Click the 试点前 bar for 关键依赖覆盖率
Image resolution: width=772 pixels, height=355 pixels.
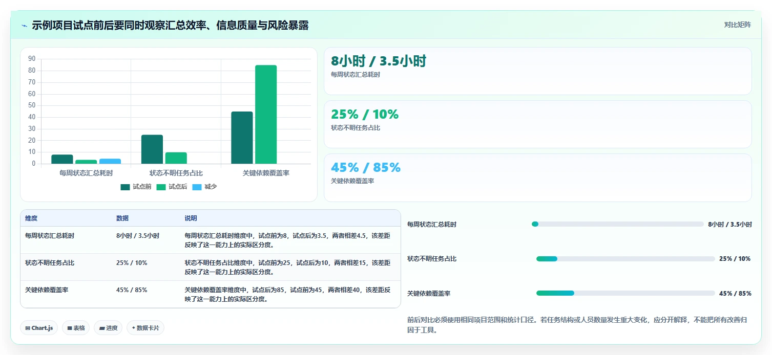click(x=242, y=138)
